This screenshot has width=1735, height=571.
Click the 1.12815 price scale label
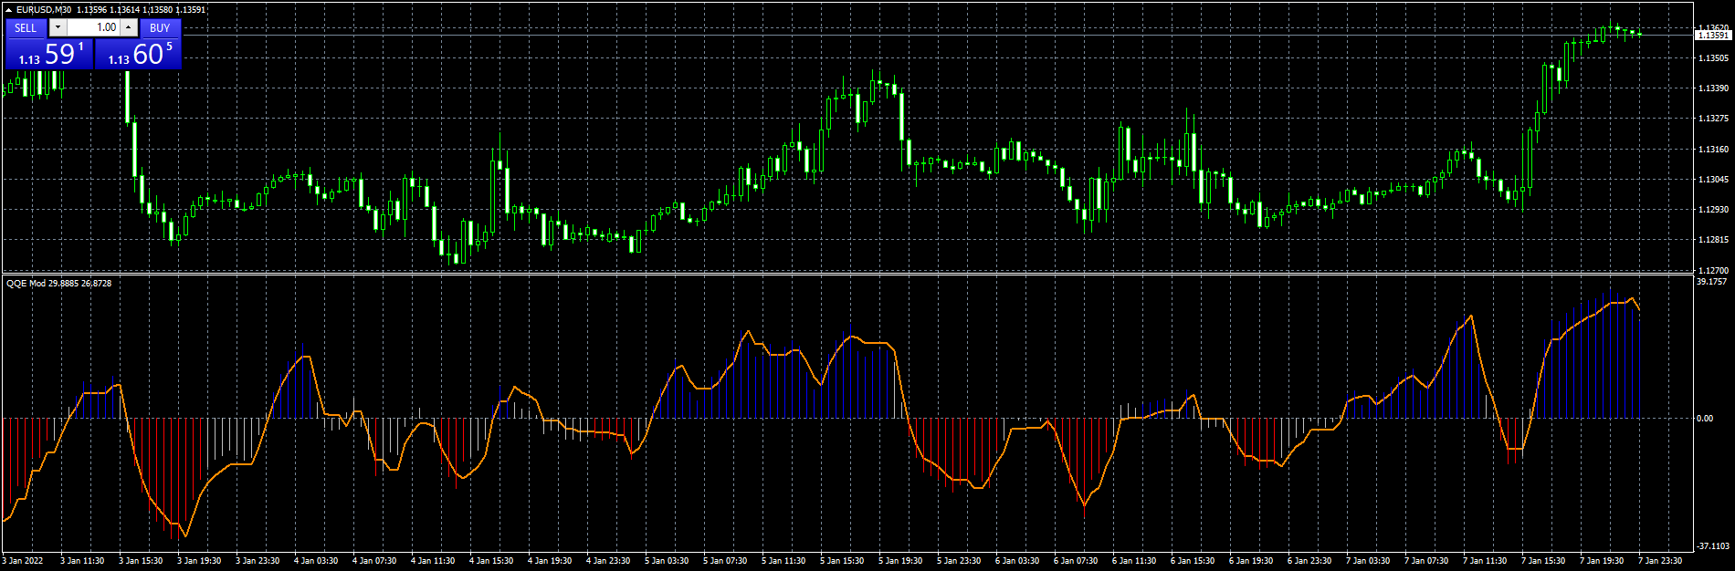[x=1712, y=240]
